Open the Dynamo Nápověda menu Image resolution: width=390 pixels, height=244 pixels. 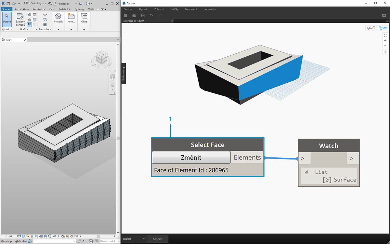209,9
